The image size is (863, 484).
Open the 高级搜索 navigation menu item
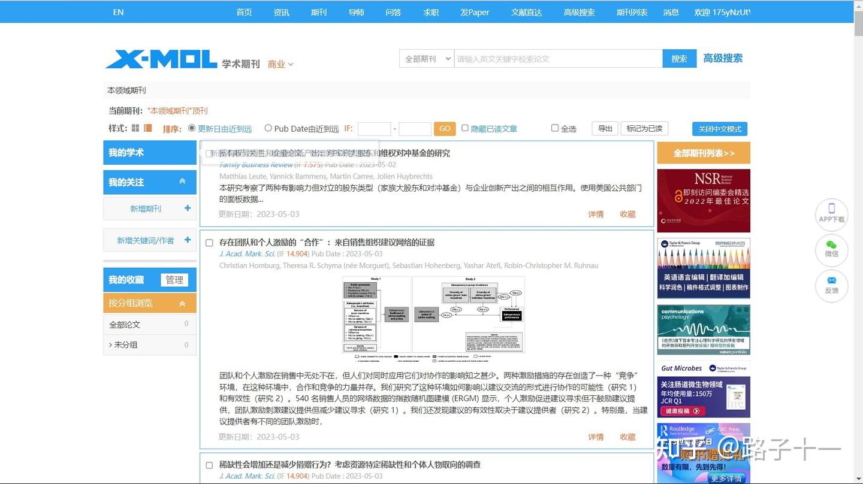click(579, 11)
